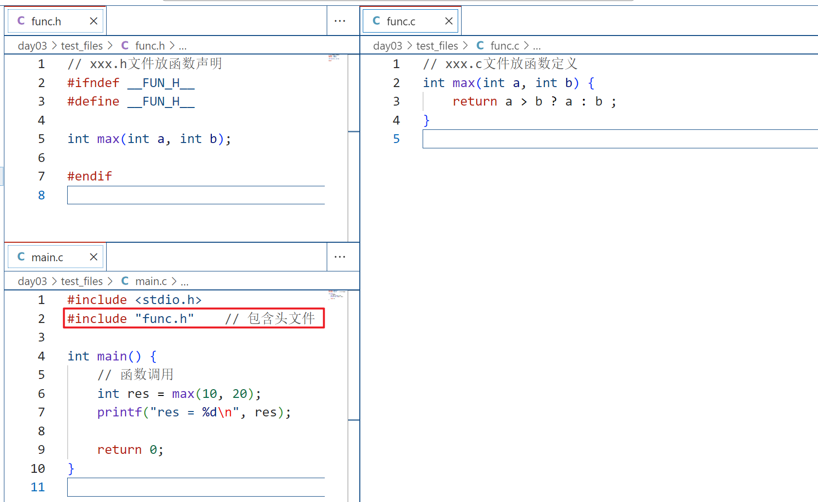
Task: Click minimap thumbnail of main.c editor
Action: (336, 295)
